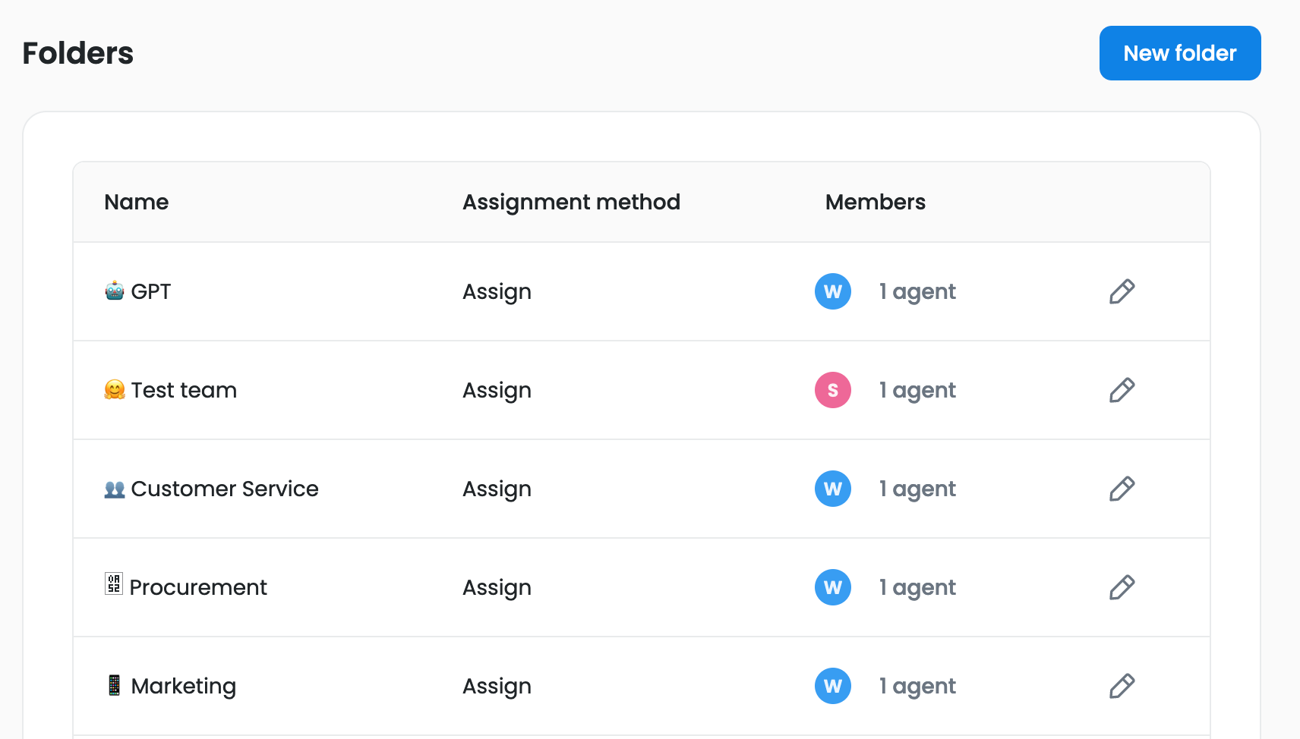Click '1 agent' in the GPT row
The image size is (1300, 739).
click(x=917, y=292)
